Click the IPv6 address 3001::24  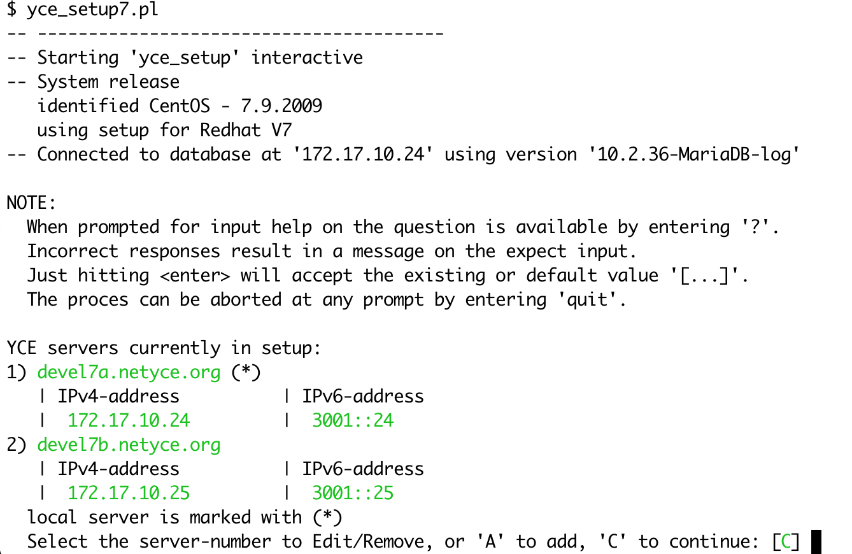click(x=353, y=420)
